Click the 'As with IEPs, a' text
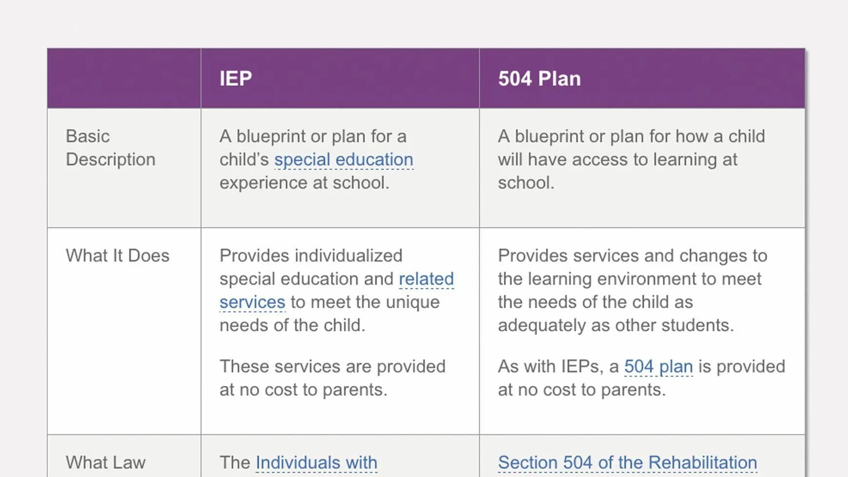 click(559, 366)
